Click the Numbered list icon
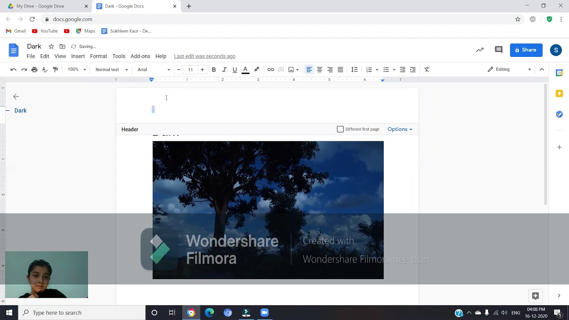The image size is (569, 320). 369,69
